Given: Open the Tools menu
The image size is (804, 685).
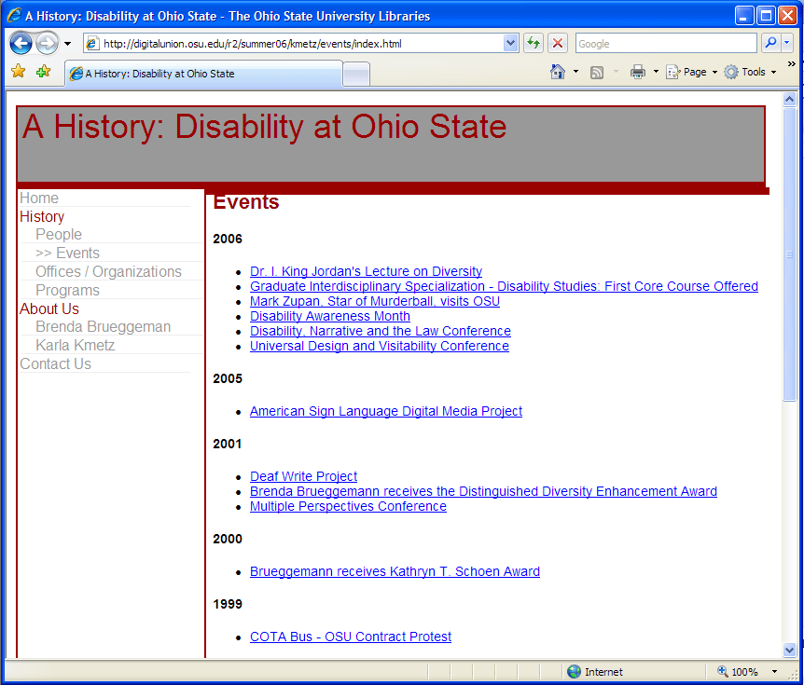Looking at the screenshot, I should pyautogui.click(x=750, y=72).
